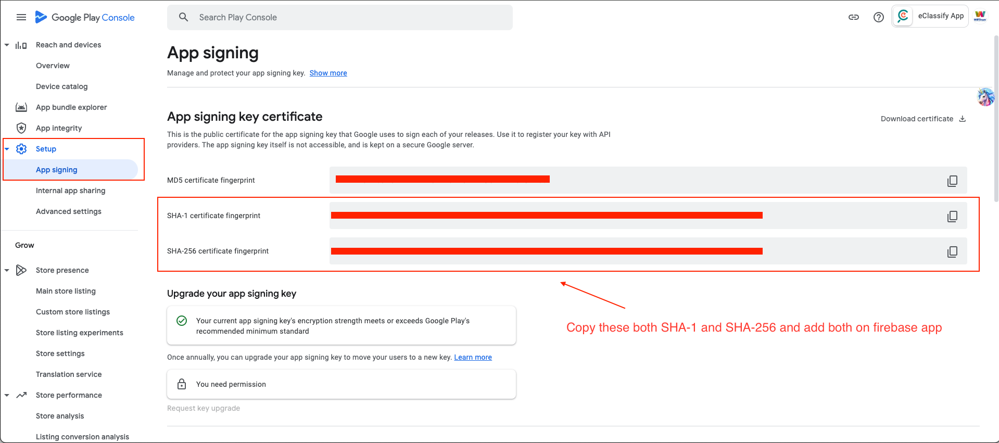Go to Advanced settings
The image size is (999, 443).
[x=69, y=211]
